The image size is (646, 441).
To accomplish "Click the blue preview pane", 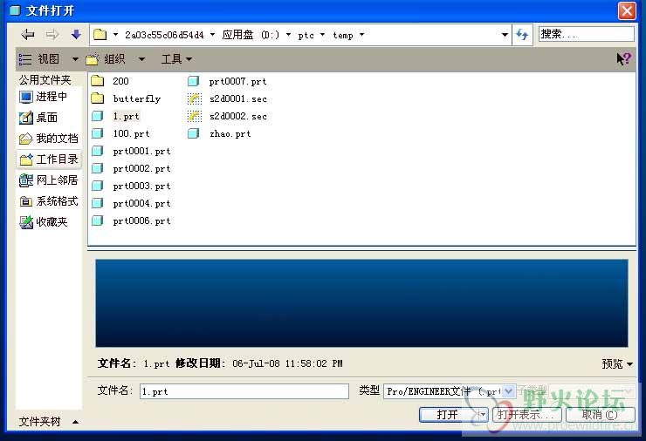I will pyautogui.click(x=361, y=303).
